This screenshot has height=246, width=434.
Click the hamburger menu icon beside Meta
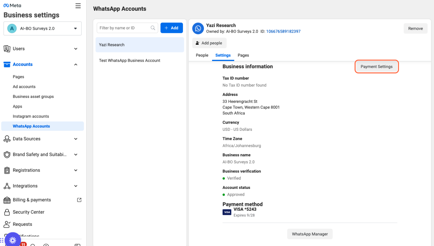click(78, 6)
